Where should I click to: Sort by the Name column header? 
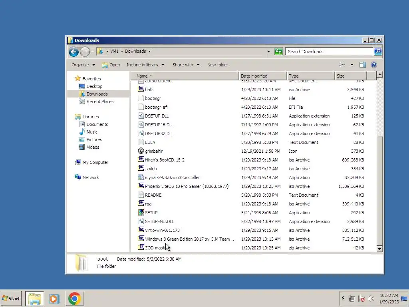tap(185, 76)
